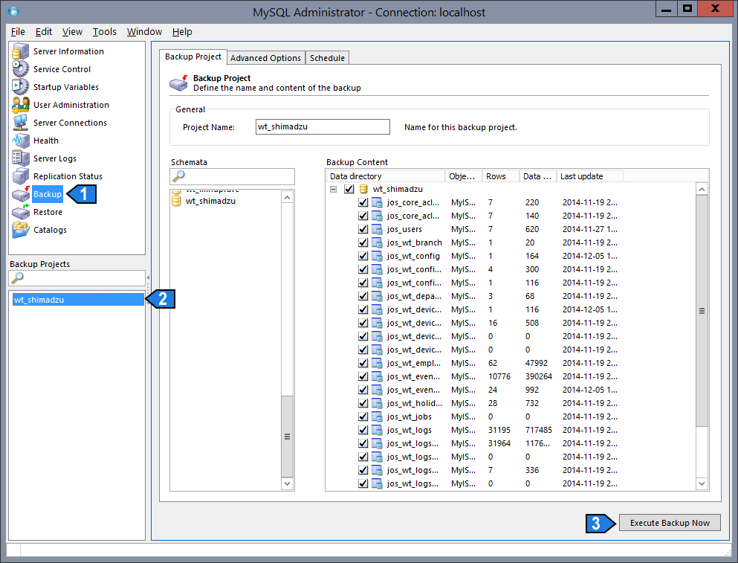Toggle the jos_wt_config checkbox
This screenshot has width=738, height=563.
tap(363, 256)
